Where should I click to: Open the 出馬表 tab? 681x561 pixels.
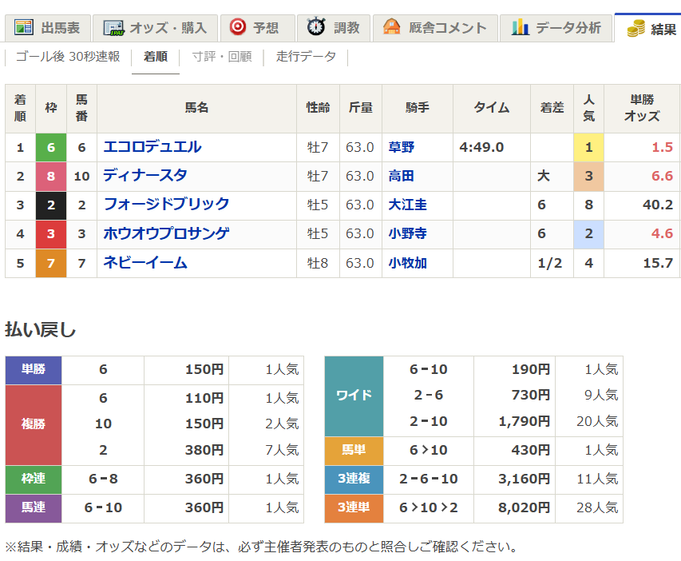48,28
